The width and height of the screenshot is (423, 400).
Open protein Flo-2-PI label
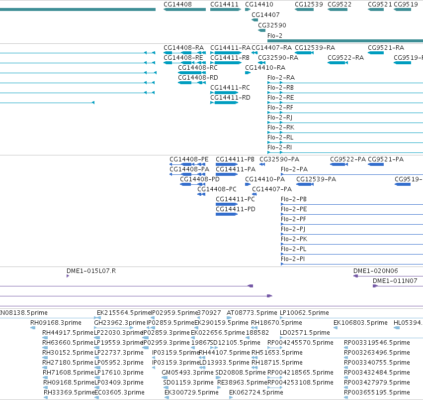293,259
